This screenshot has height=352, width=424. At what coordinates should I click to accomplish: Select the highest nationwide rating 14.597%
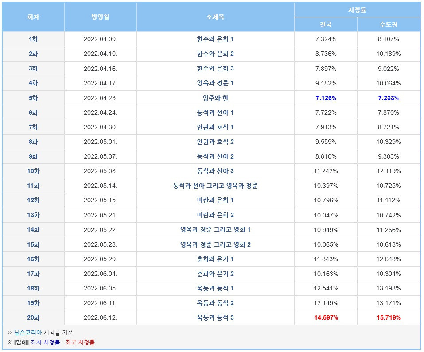[x=326, y=317]
